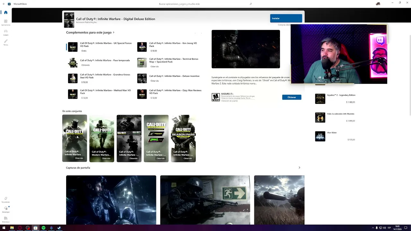This screenshot has width=411, height=231.
Task: Open the notification center icon
Action: point(406,228)
